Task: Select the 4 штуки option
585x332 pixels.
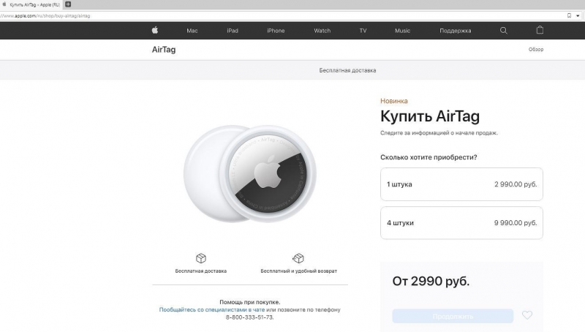Action: (461, 223)
